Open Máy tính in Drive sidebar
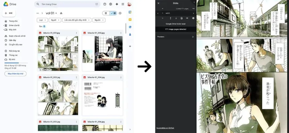 pos(13,29)
